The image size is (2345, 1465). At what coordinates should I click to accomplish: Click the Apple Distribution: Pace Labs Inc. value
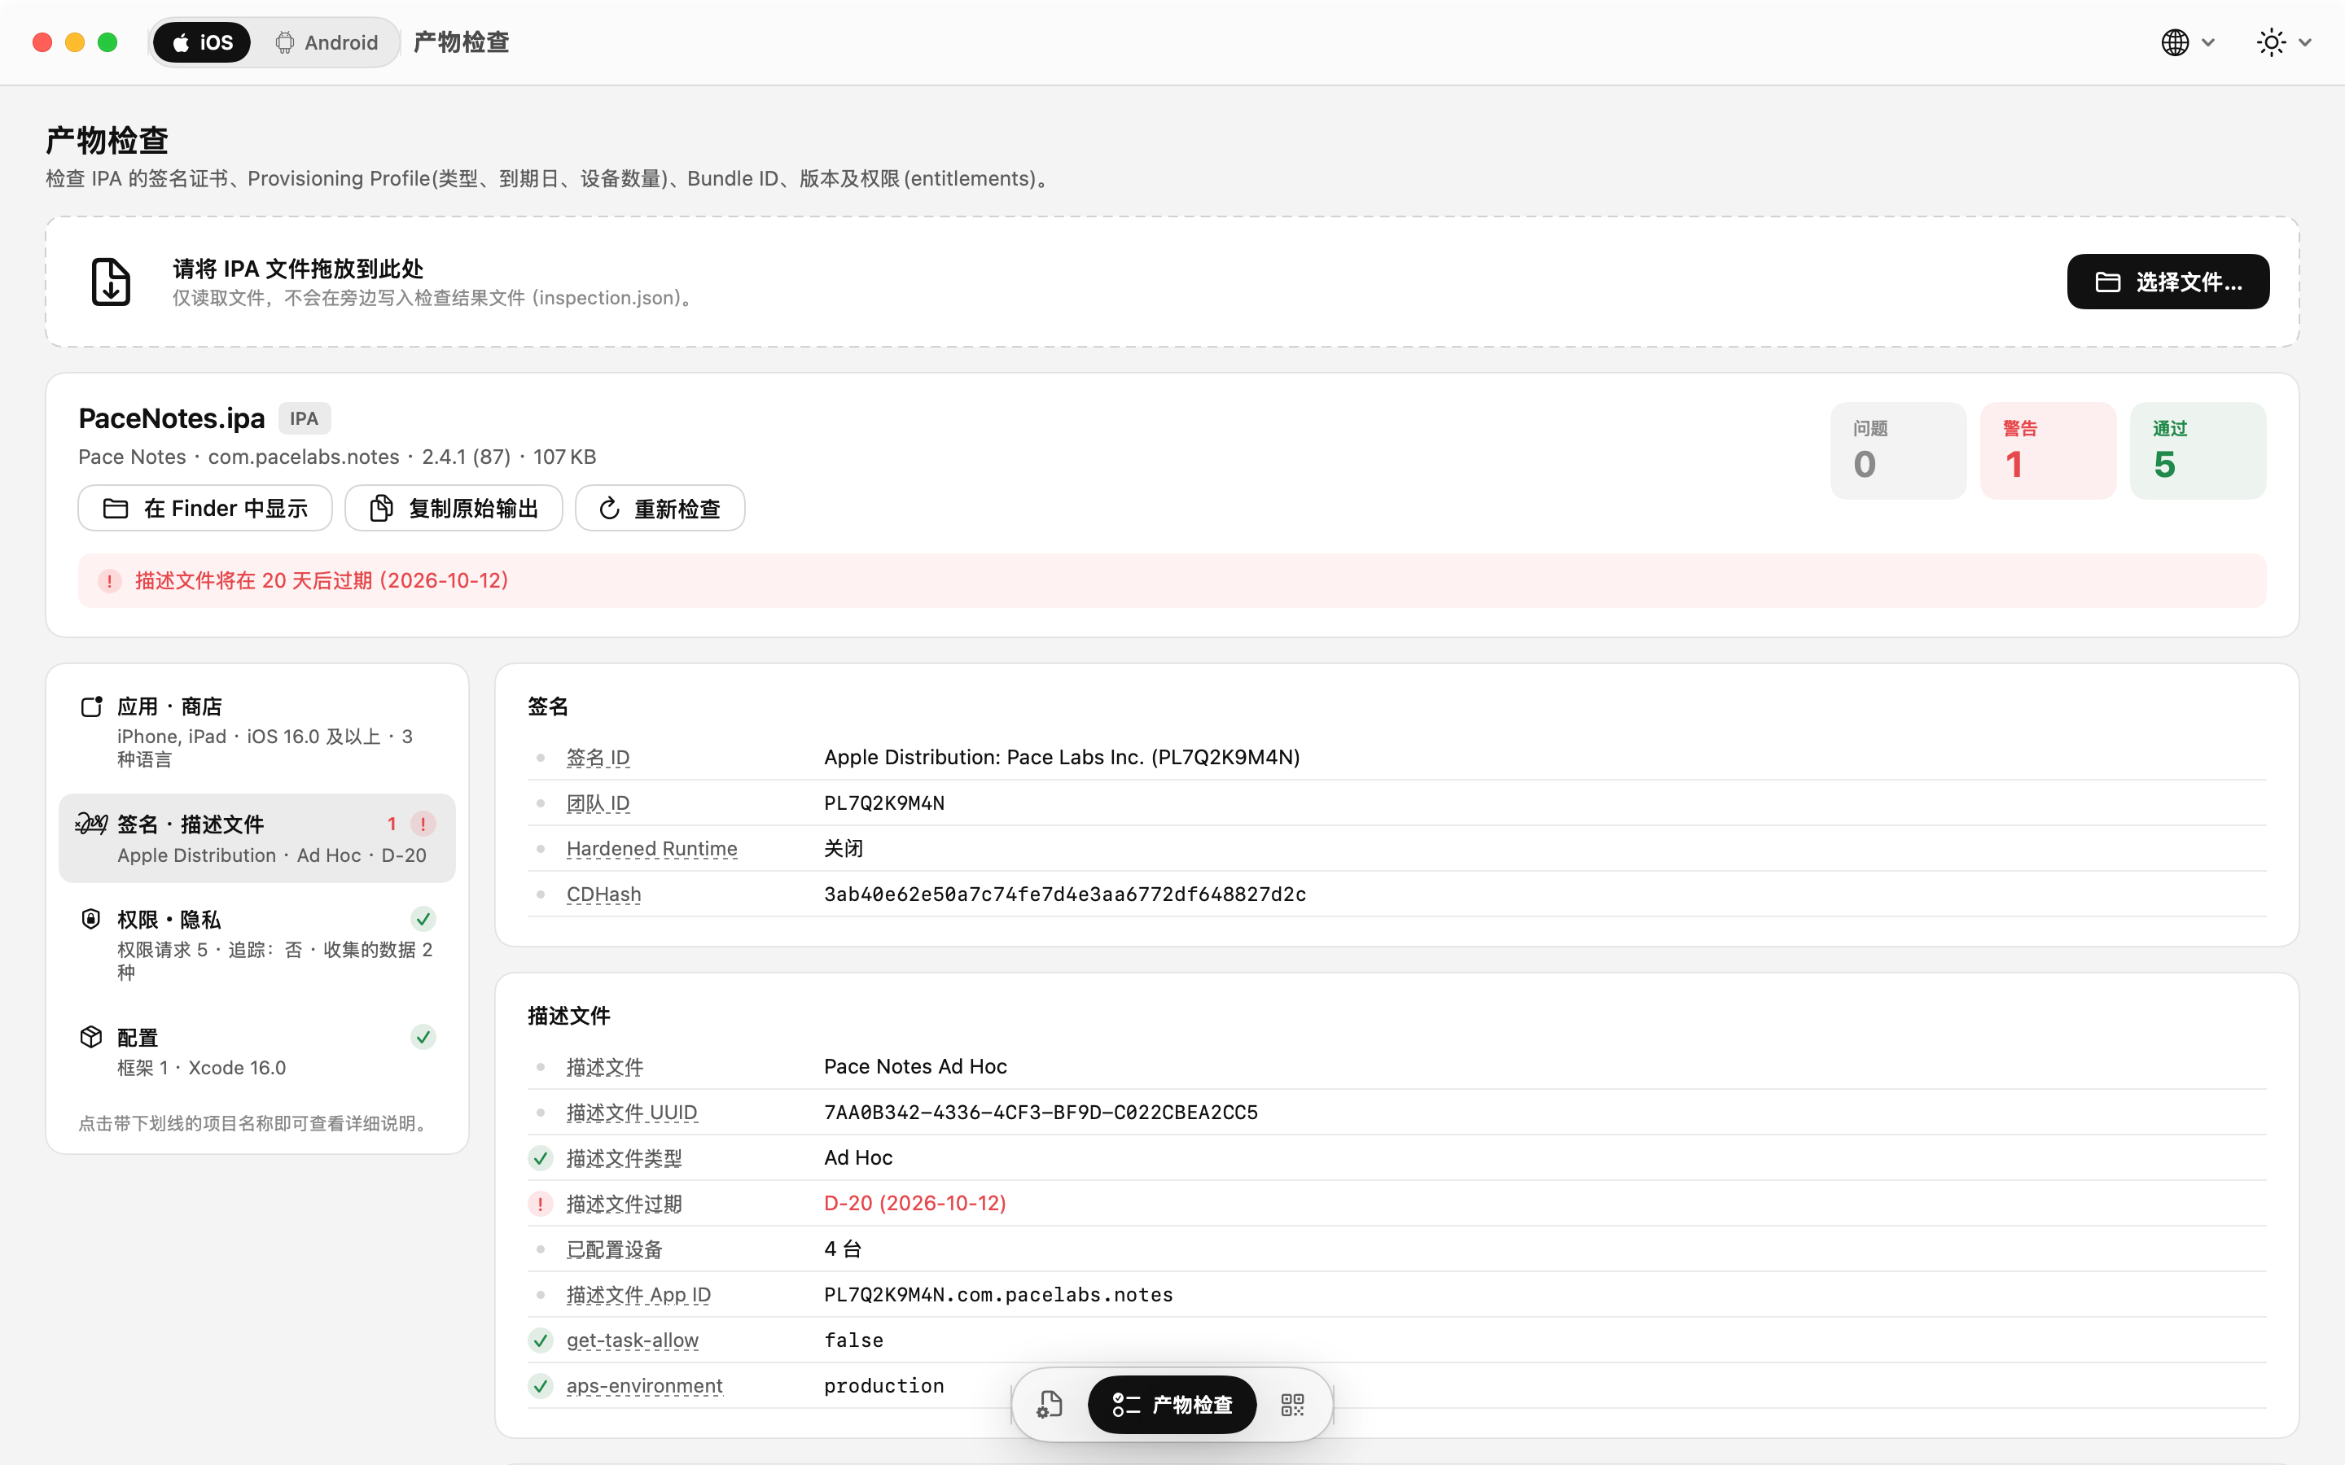[x=1062, y=758]
